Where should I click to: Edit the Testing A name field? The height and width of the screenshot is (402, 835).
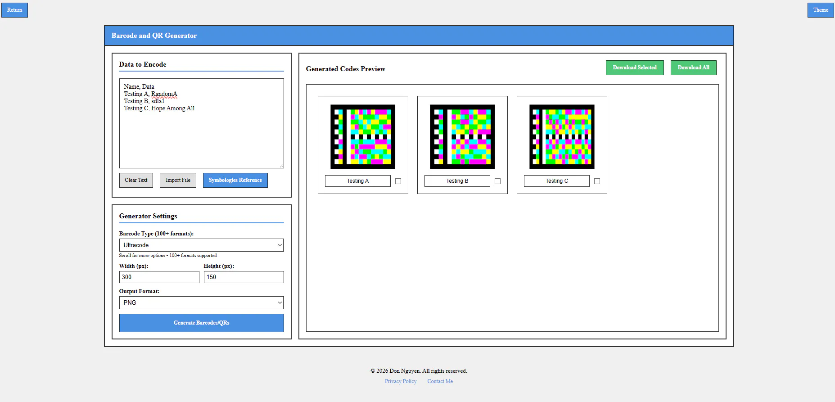tap(357, 181)
